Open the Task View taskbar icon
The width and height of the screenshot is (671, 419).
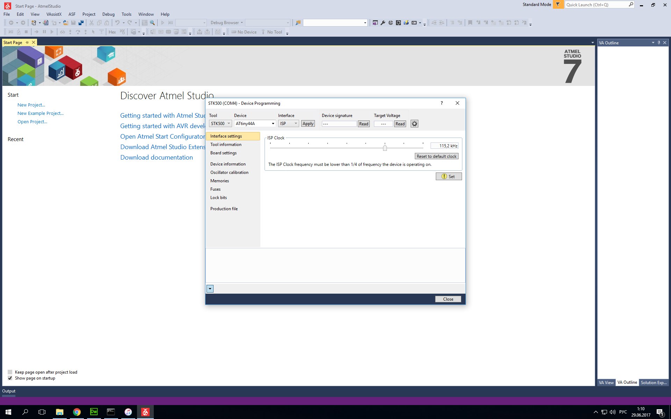click(42, 412)
